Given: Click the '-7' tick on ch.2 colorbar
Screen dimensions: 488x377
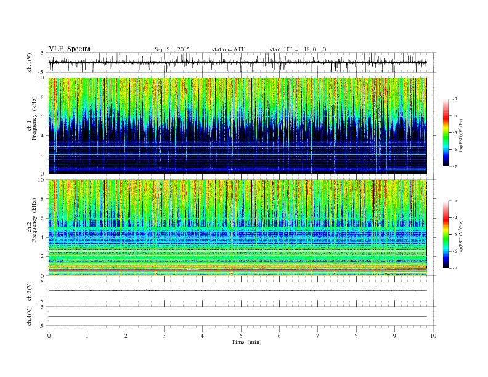Looking at the screenshot, I should pos(455,268).
